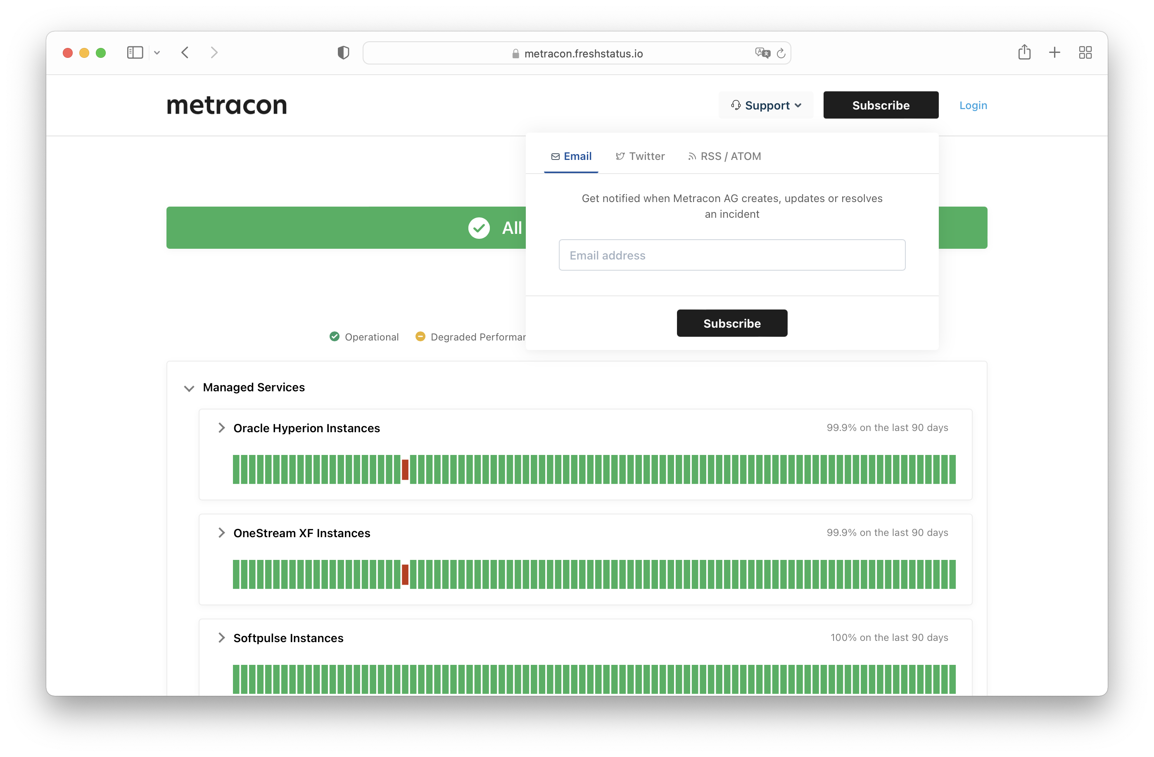Click Oracle Hyperion "99.9% on the last 90 days"
1154x757 pixels.
click(x=887, y=428)
